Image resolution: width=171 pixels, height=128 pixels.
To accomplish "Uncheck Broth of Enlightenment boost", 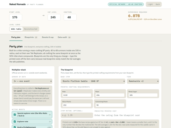I will (15, 127).
